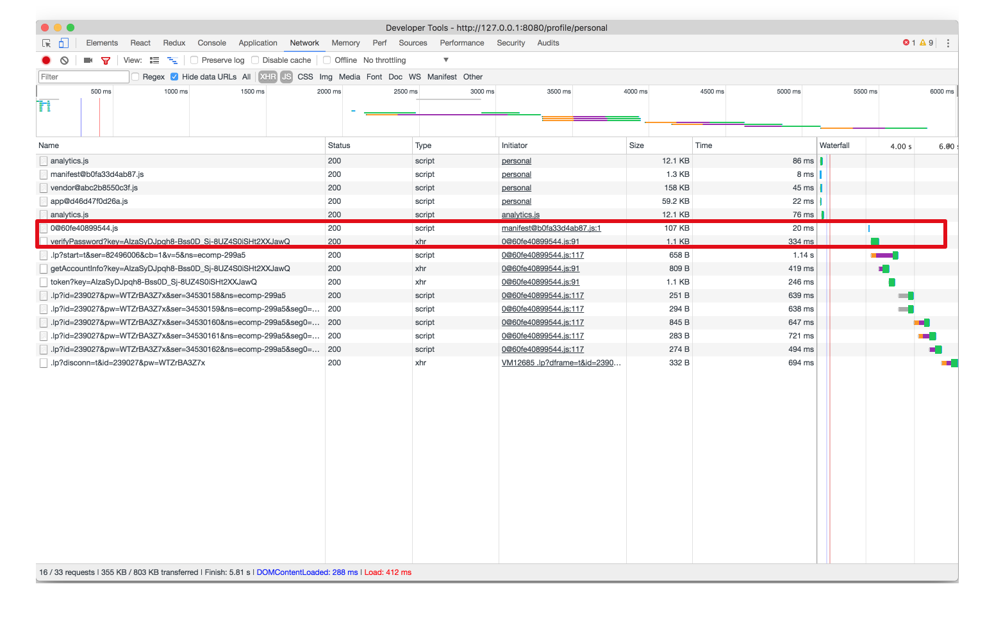Click file icon beside vendor@abc2b8550c3f.js

[44, 188]
